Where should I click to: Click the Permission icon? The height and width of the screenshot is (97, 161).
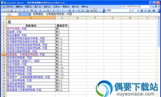tap(15, 11)
